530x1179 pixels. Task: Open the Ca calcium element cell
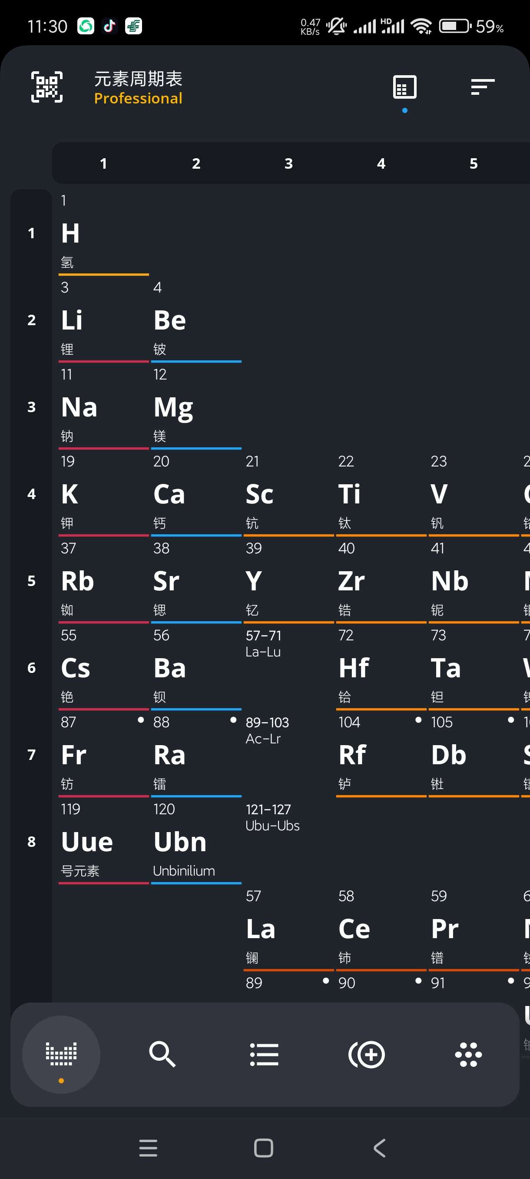(x=196, y=493)
